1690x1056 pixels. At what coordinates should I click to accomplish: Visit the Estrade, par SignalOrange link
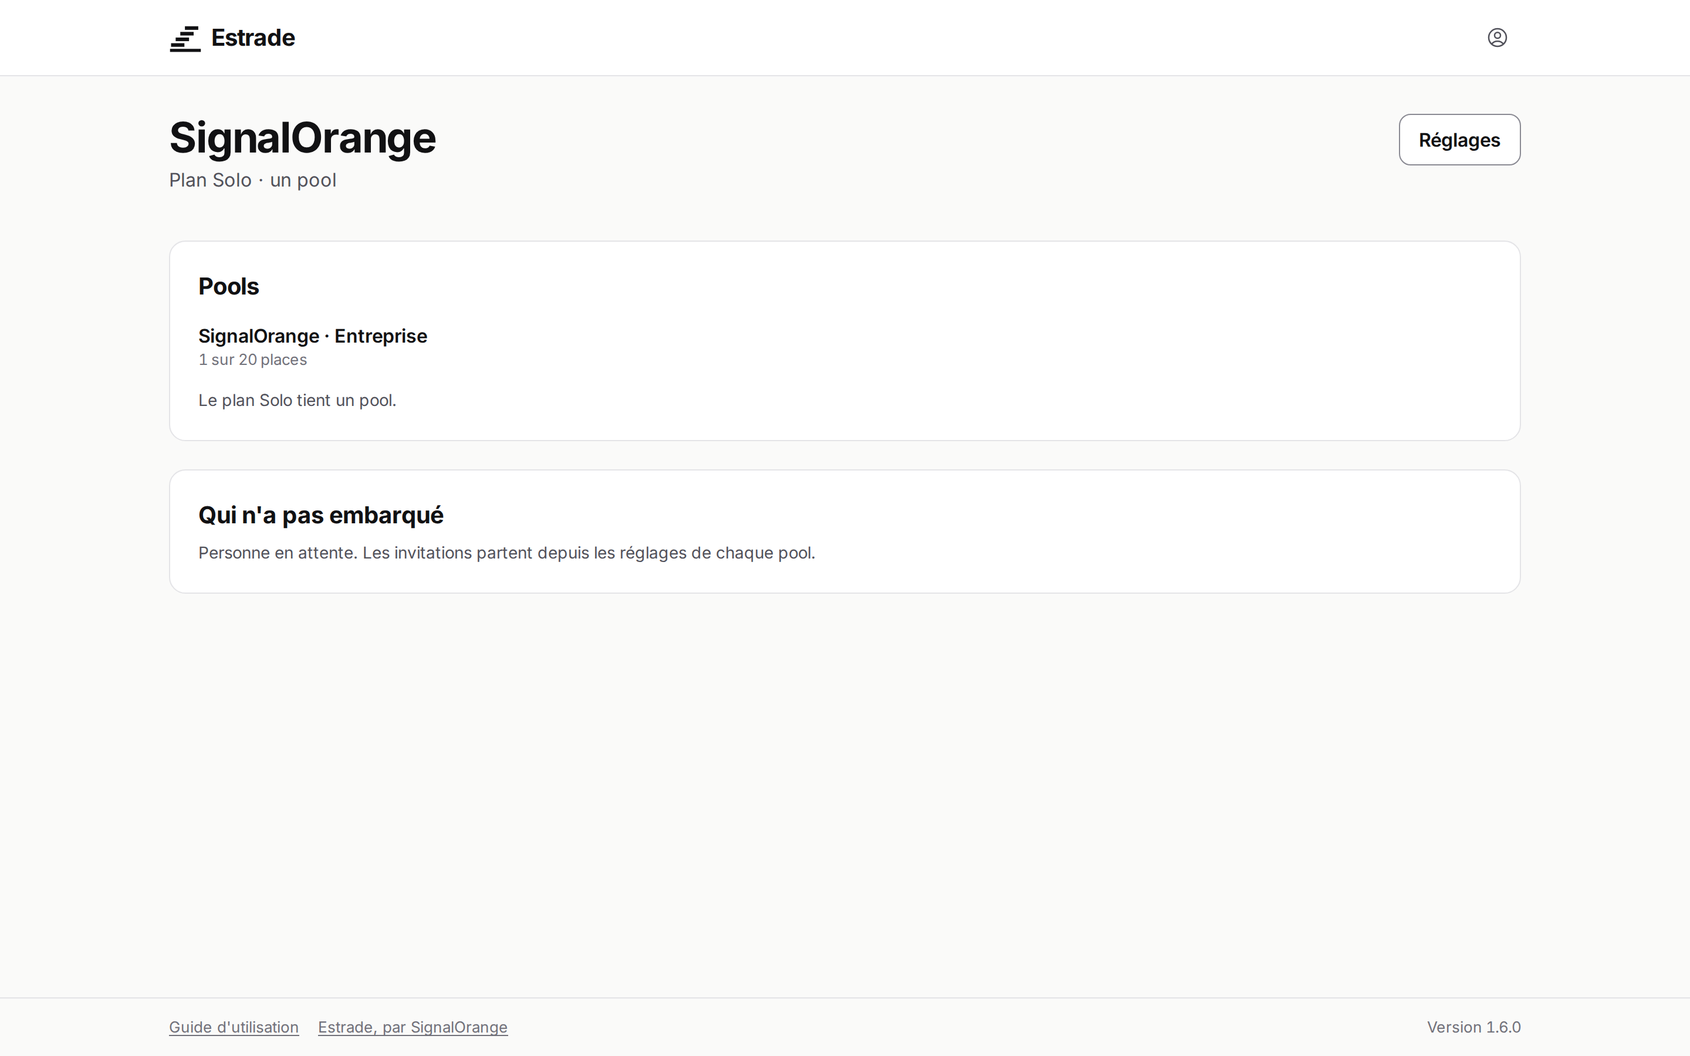point(413,1027)
